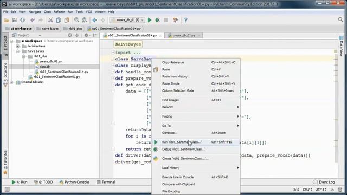Open the TODO tool window
This screenshot has height=195, width=347.
[x=43, y=182]
